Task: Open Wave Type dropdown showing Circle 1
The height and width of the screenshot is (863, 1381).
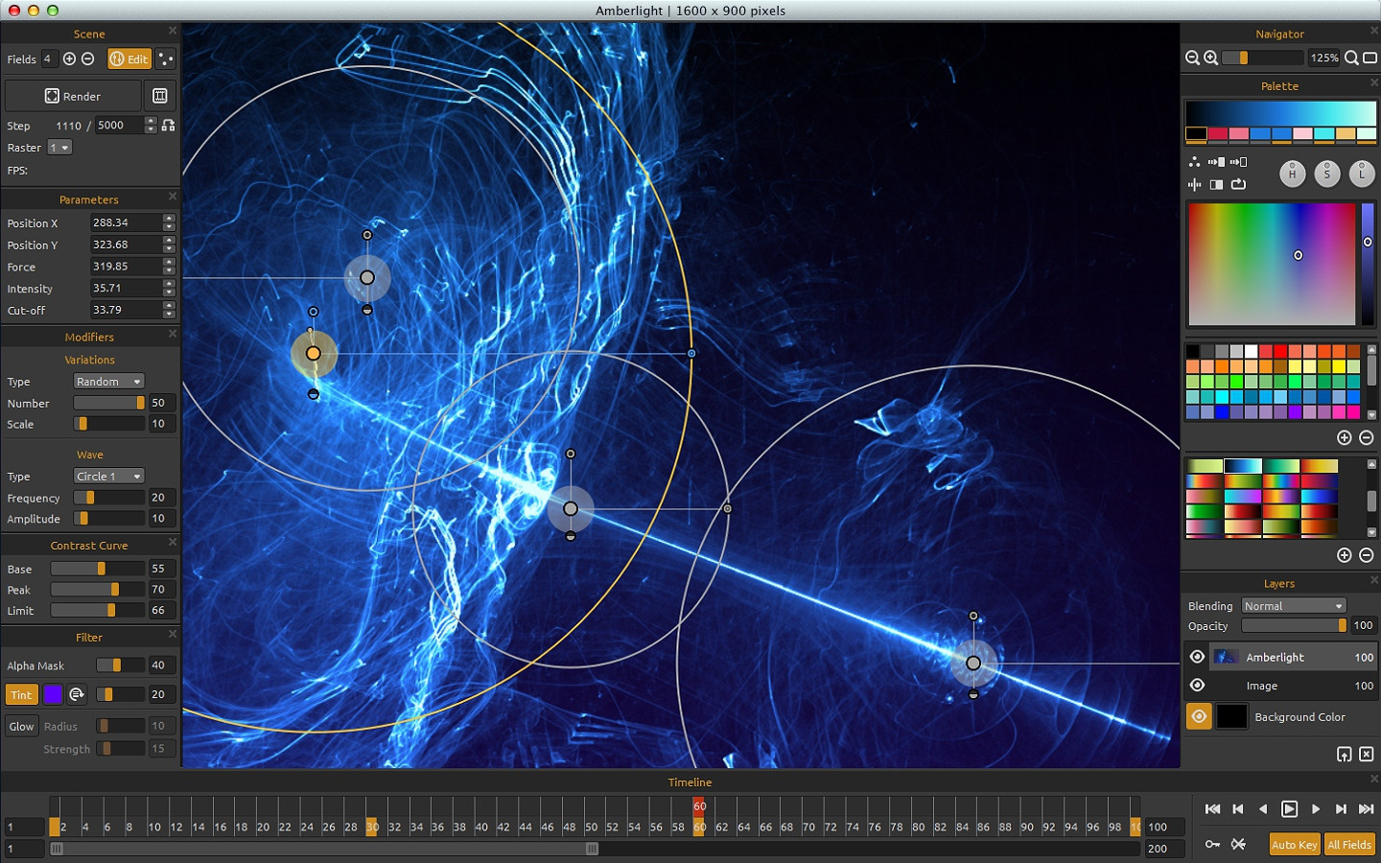Action: 109,477
